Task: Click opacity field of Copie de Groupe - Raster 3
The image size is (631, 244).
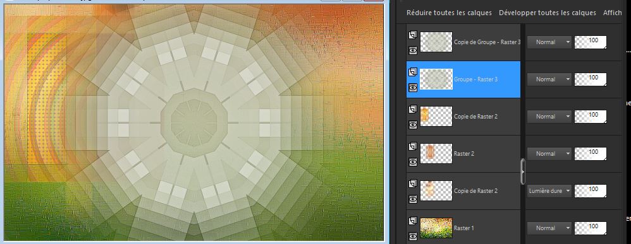Action: (591, 42)
